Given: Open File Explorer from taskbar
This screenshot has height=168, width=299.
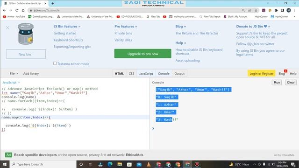Looking at the screenshot, I should (x=120, y=164).
